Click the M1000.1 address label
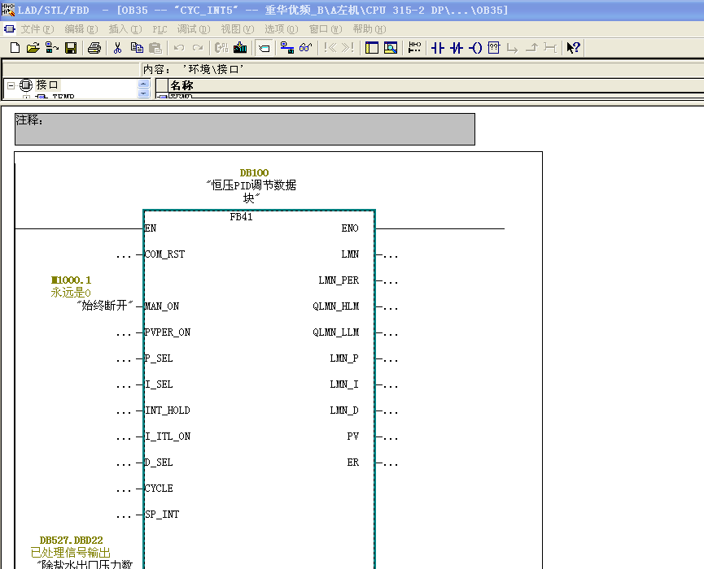 pyautogui.click(x=71, y=280)
